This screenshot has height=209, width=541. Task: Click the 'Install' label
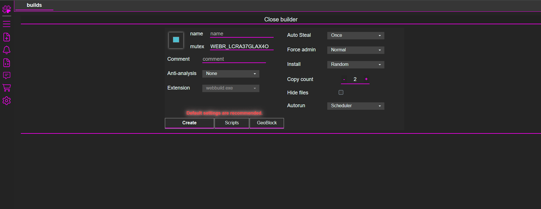click(x=294, y=64)
